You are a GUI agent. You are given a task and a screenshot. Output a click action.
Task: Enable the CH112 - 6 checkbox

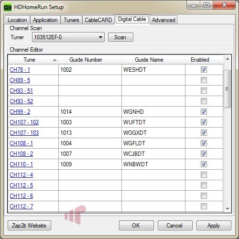point(204,196)
